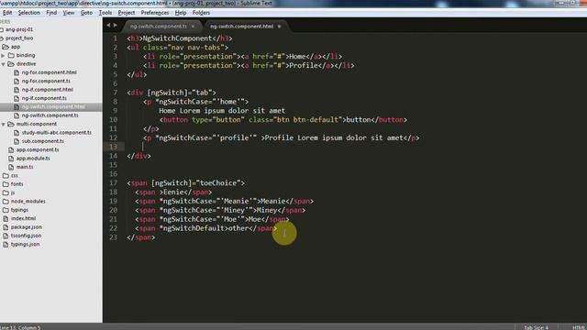This screenshot has width=587, height=330.
Task: Open ng-if.component.html file
Action: (47, 90)
